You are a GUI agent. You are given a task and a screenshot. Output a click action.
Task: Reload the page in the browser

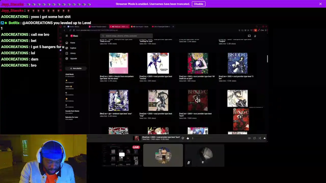click(x=70, y=30)
